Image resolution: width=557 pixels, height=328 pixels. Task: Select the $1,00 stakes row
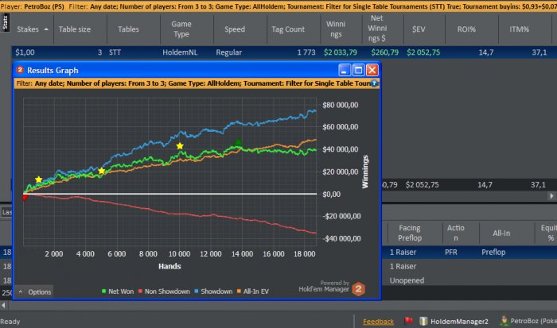[284, 52]
